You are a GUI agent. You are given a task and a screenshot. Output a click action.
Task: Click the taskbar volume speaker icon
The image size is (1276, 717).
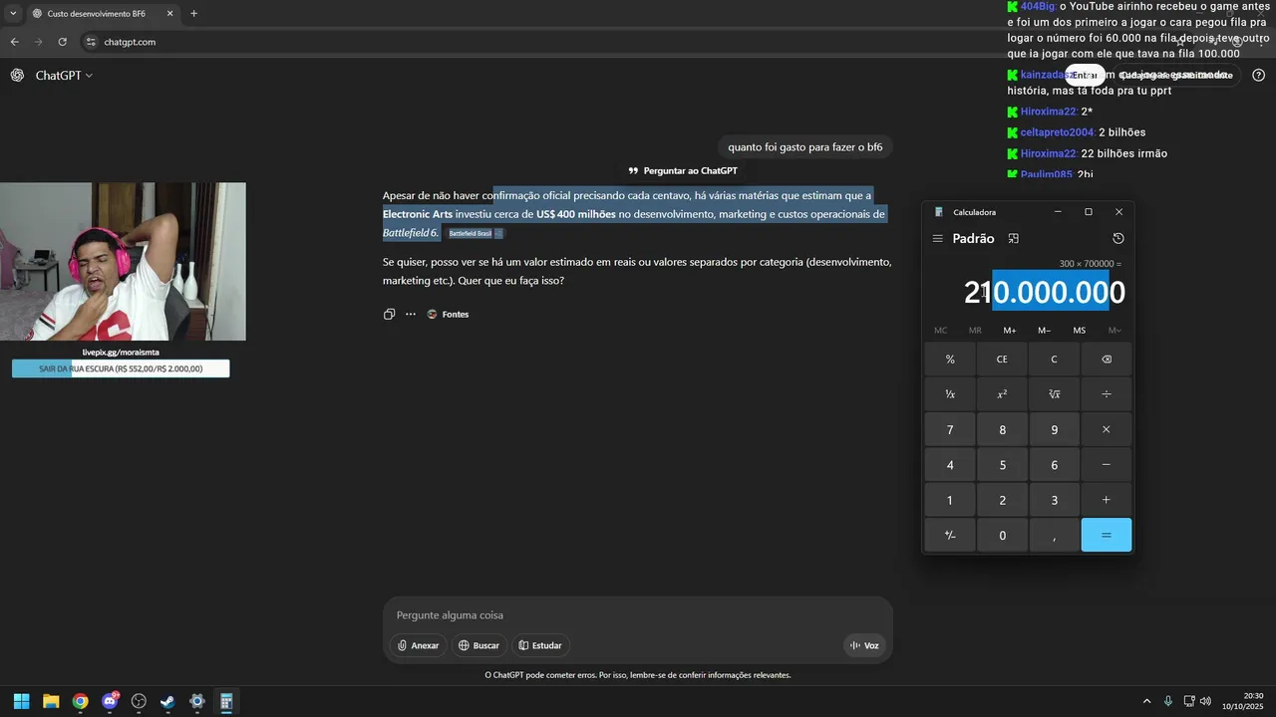pos(1205,702)
